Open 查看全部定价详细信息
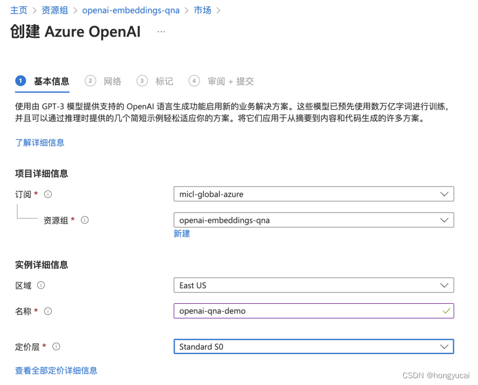The height and width of the screenshot is (385, 478). [56, 370]
